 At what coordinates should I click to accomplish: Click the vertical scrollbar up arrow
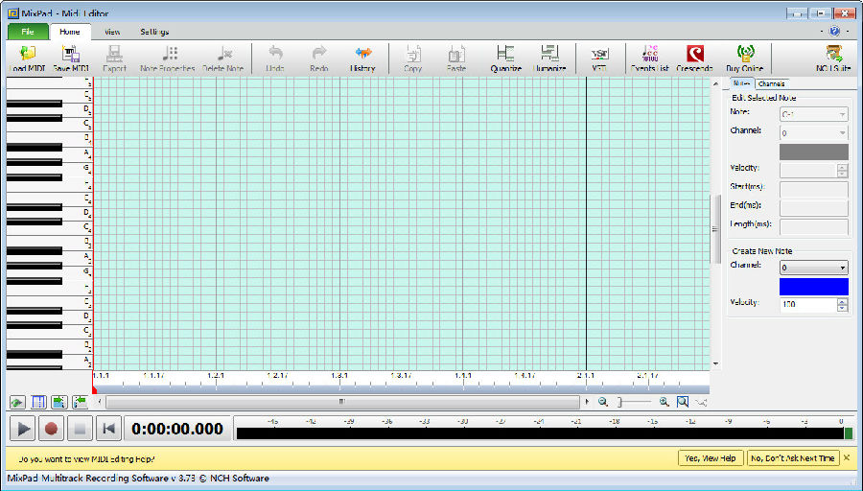[715, 84]
